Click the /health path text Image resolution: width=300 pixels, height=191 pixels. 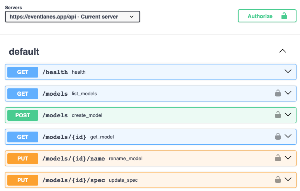click(55, 72)
